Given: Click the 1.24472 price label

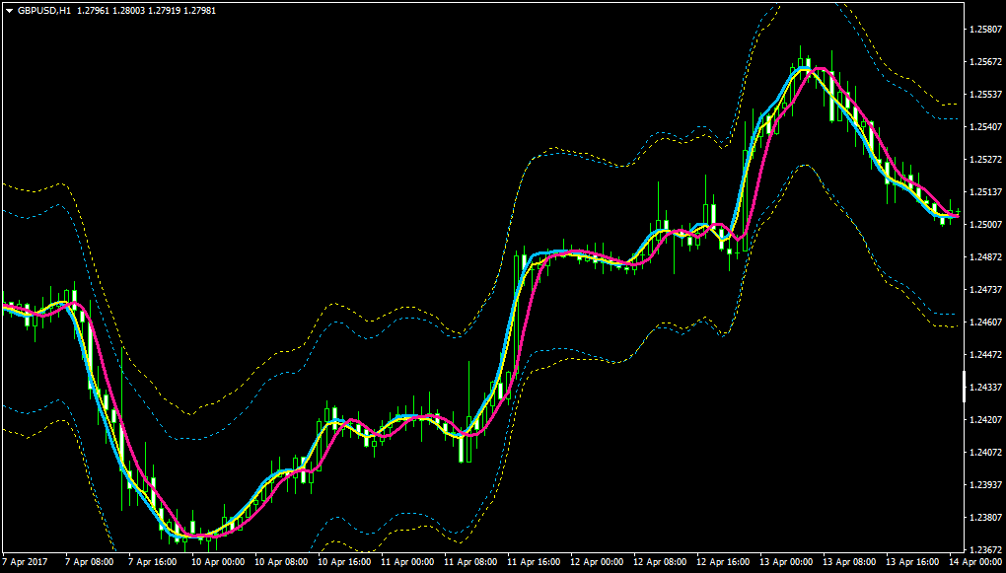Looking at the screenshot, I should [985, 354].
